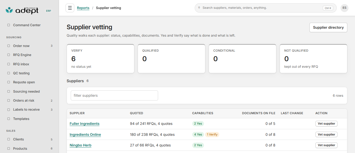
Task: Click the QC testing sidebar icon
Action: point(8,73)
